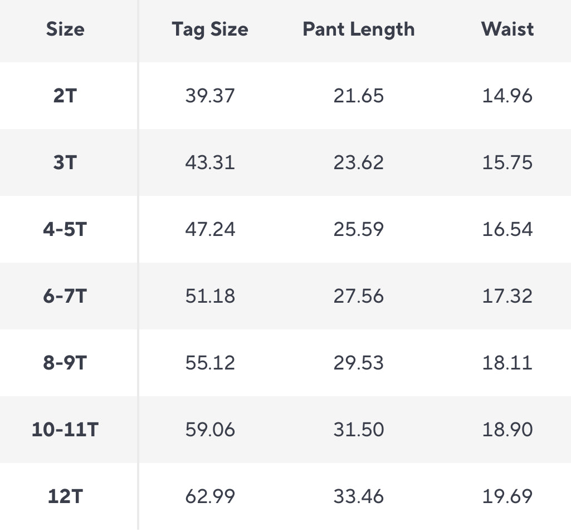
Task: Select the 3T size row label
Action: 65,162
